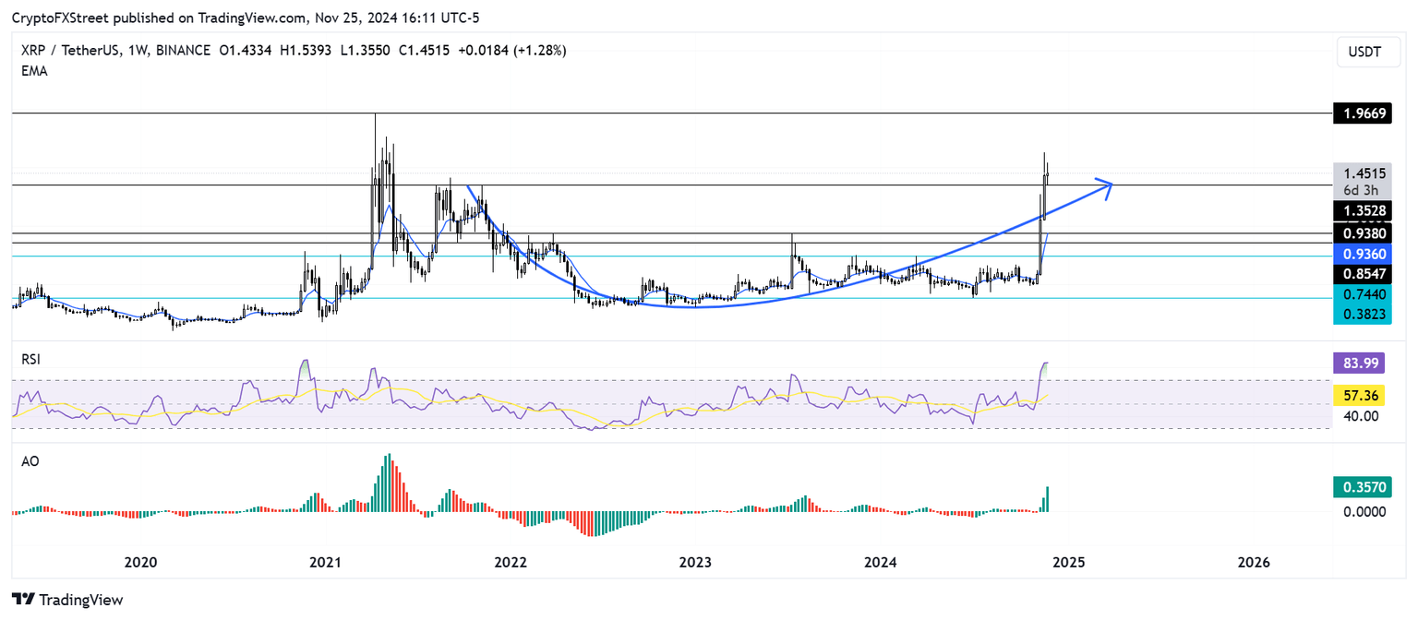
Task: Select the current price 1.4515 label
Action: [1361, 173]
